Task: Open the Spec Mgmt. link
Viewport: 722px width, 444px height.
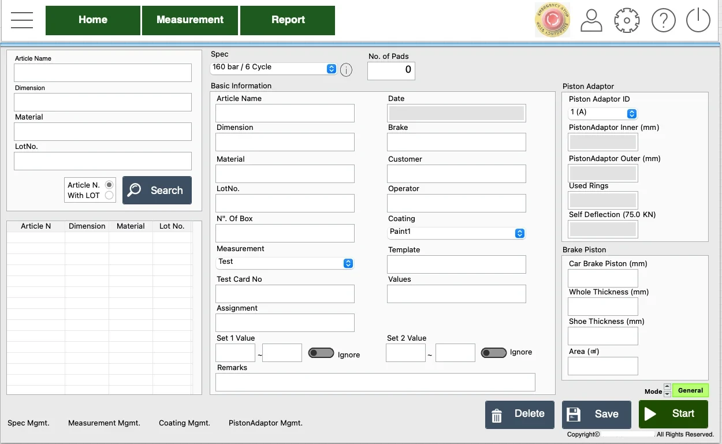Action: [x=28, y=423]
